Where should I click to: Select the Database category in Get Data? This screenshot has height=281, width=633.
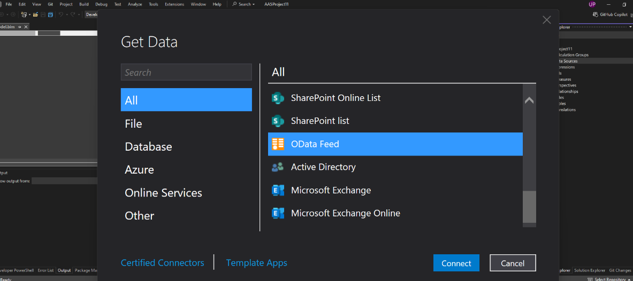186,146
